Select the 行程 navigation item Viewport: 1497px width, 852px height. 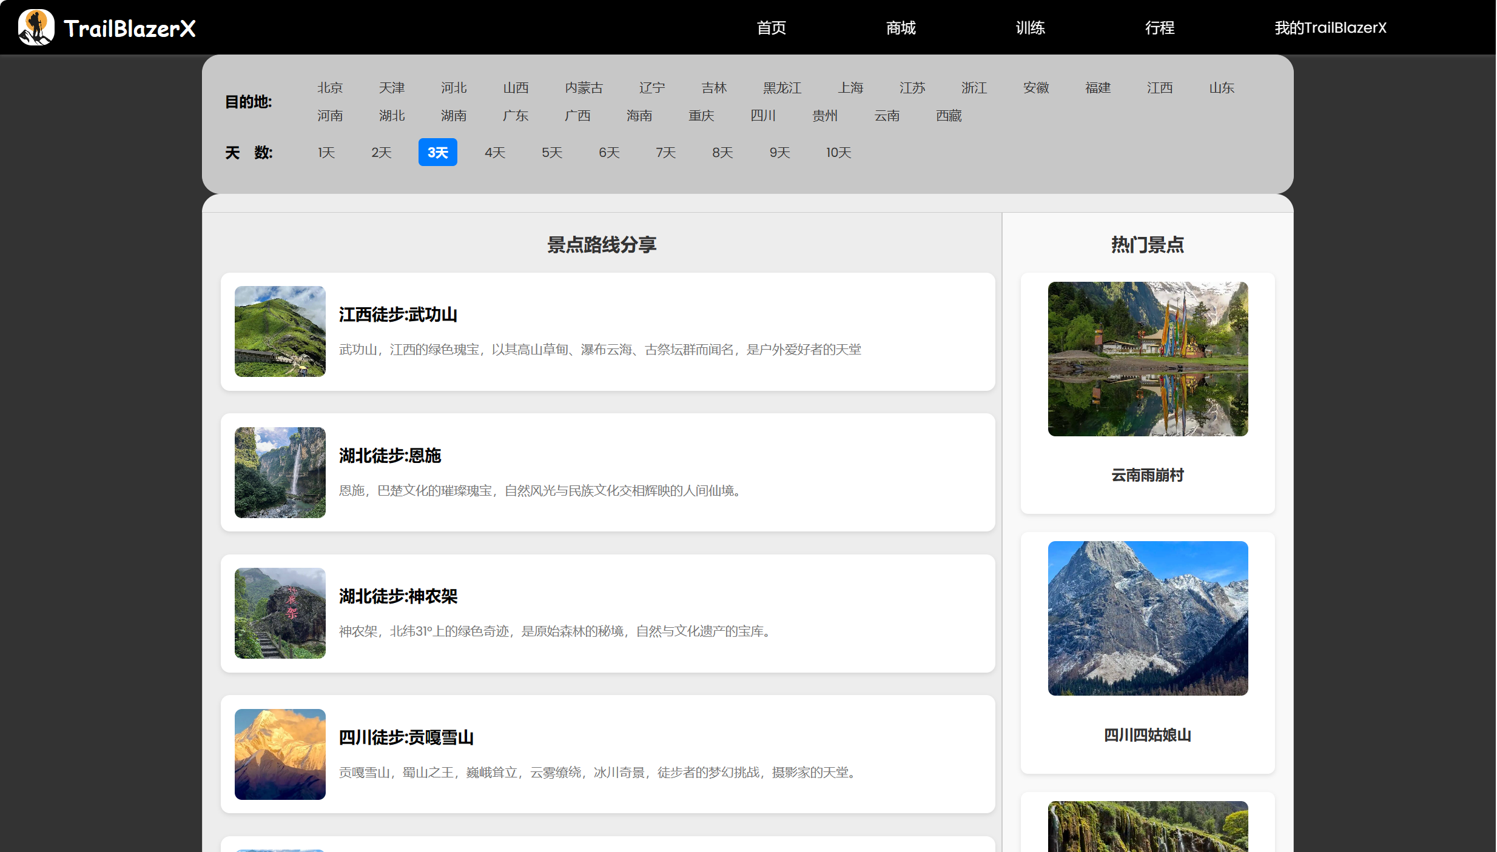click(x=1159, y=28)
